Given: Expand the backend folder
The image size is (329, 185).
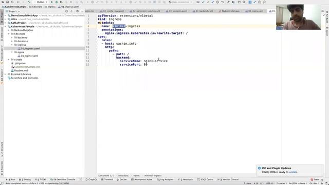Looking at the screenshot, I should tap(12, 38).
